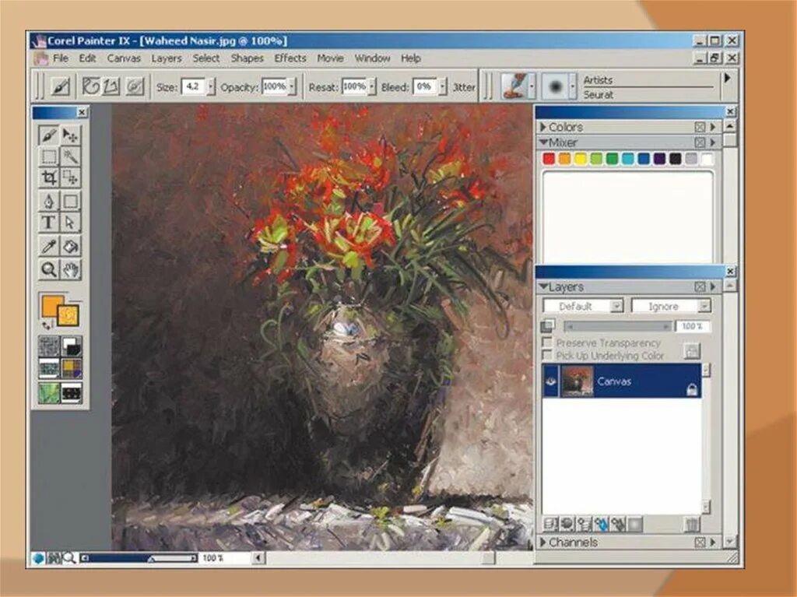Image resolution: width=797 pixels, height=597 pixels.
Task: Select the Crop tool
Action: point(49,177)
